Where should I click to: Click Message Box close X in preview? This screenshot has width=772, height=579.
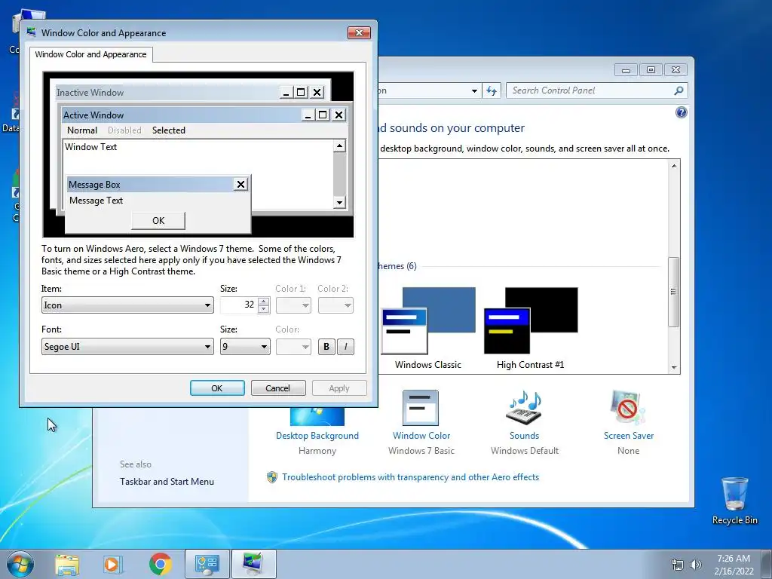coord(240,184)
